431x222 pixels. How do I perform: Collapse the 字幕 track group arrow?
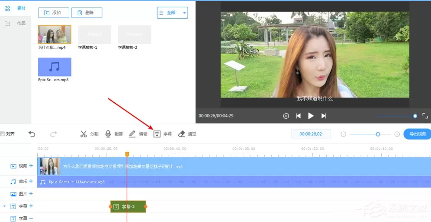click(x=5, y=206)
